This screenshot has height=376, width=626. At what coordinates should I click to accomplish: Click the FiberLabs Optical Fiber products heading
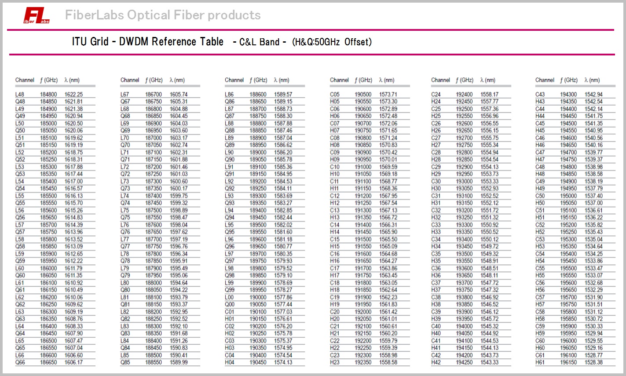coord(163,15)
